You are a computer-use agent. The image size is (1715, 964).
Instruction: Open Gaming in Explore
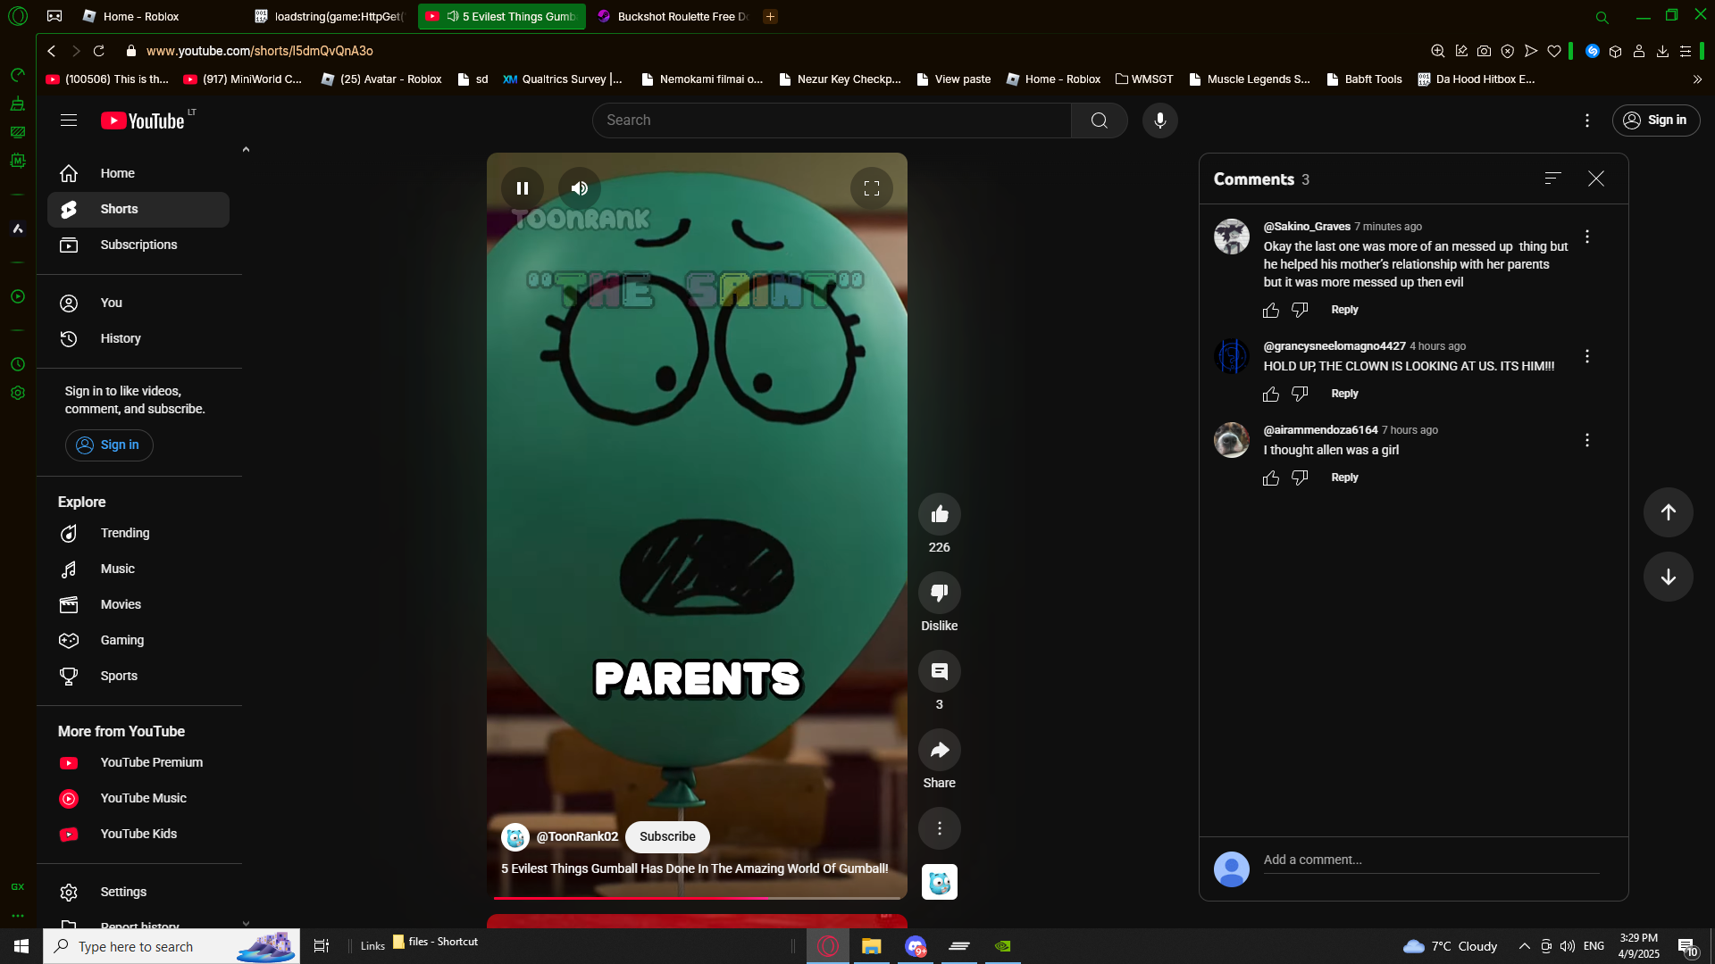[138, 640]
